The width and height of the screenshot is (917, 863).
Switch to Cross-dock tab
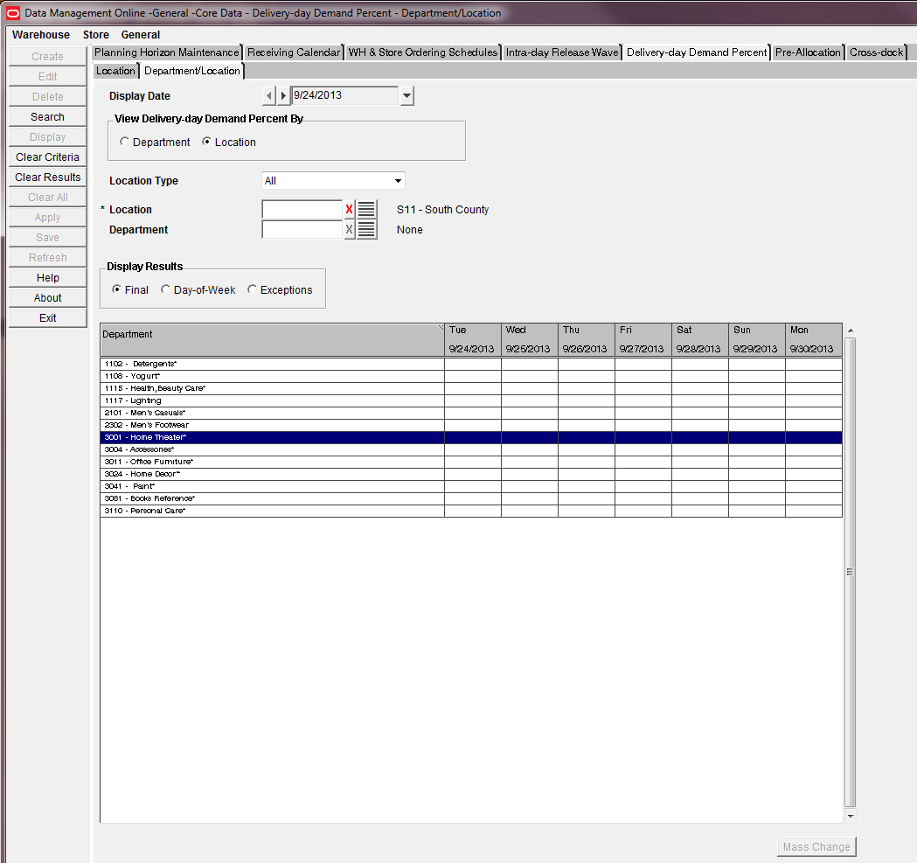[876, 52]
